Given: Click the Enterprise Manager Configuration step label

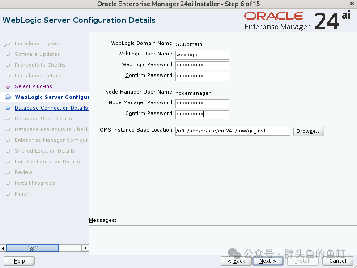Looking at the screenshot, I should tap(52, 140).
